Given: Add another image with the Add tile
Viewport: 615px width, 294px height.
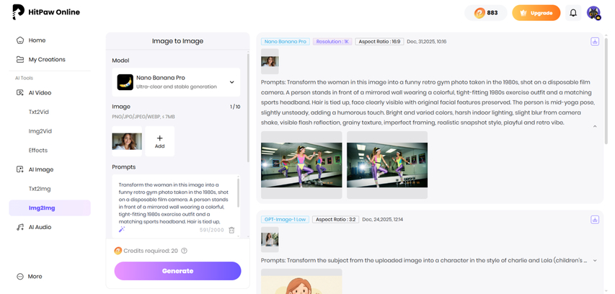Looking at the screenshot, I should pyautogui.click(x=159, y=141).
